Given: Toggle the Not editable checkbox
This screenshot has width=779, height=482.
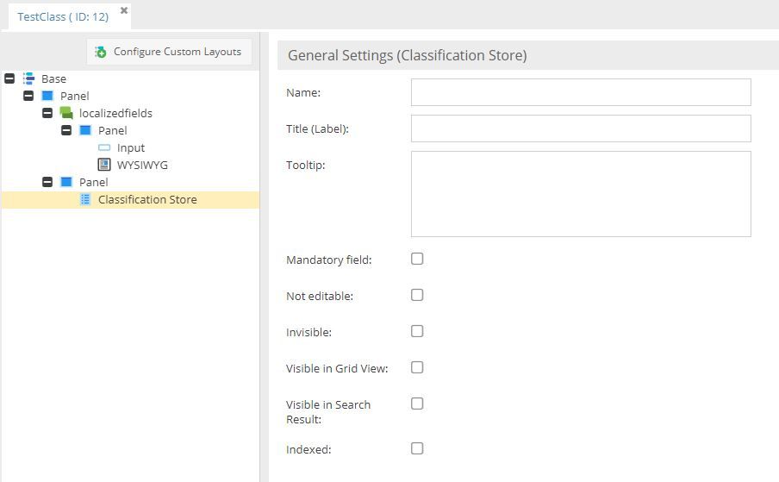Looking at the screenshot, I should (x=417, y=295).
